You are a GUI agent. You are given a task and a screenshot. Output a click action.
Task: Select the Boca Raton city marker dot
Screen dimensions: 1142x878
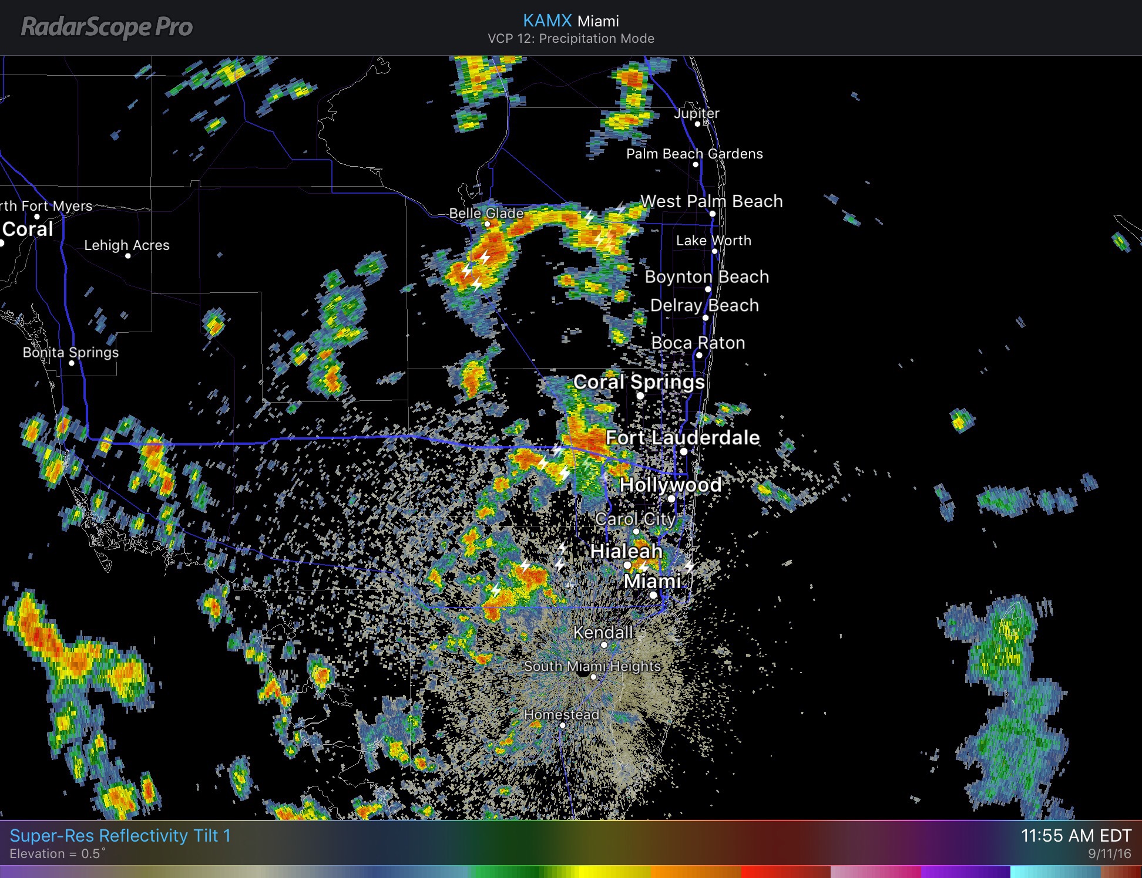tap(699, 355)
